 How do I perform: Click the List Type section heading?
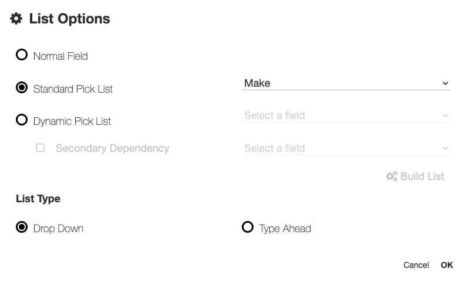38,199
